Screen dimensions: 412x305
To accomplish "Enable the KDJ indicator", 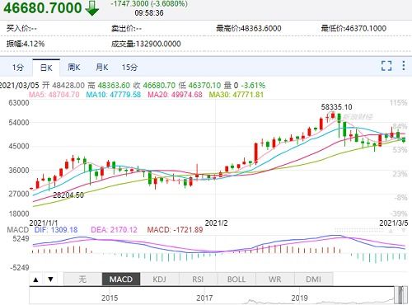I will tap(160, 279).
